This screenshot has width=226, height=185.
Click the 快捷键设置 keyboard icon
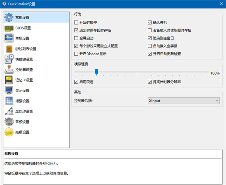tap(9, 59)
